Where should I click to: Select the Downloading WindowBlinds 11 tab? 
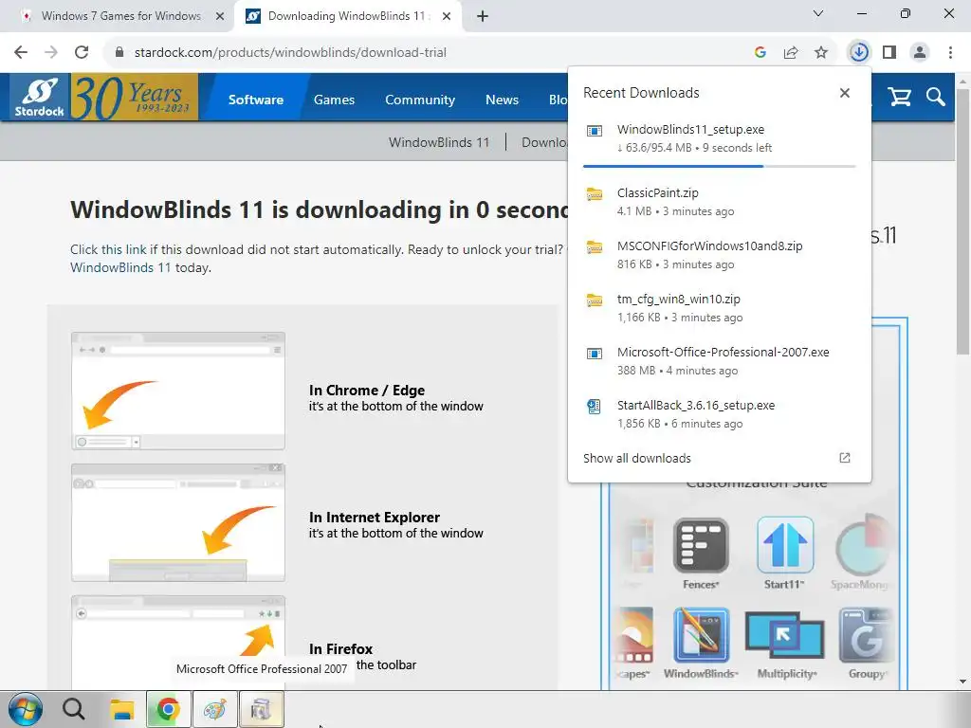(348, 16)
